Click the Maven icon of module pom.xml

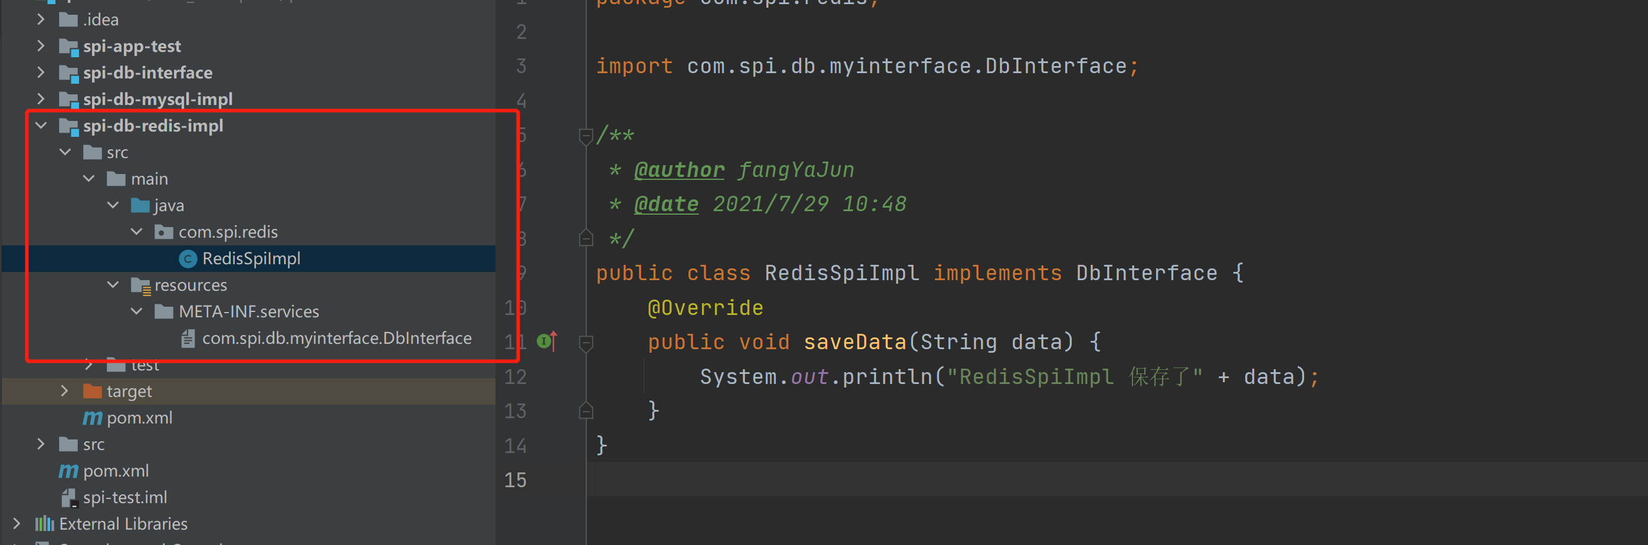92,418
